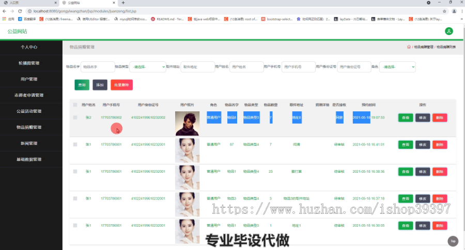The height and width of the screenshot is (250, 465).
Task: Click the Top scroll-up round button
Action: point(453,241)
